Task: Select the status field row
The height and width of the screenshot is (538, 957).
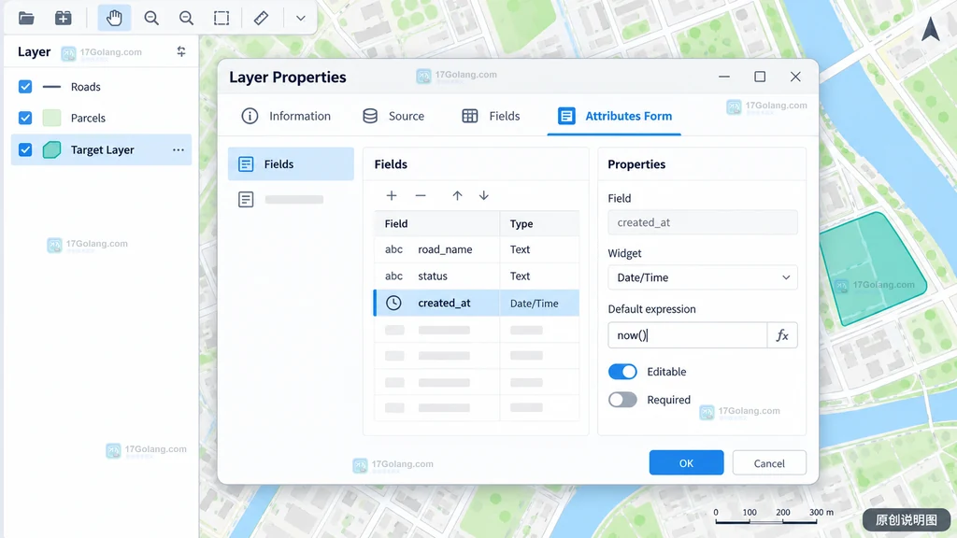Action: pos(477,276)
